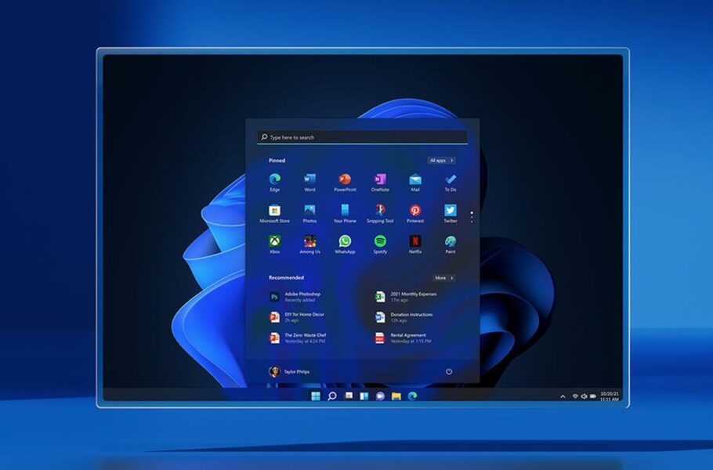Open the DIY for Home Decor presentation
Viewport: 713px width, 470px height.
click(297, 316)
